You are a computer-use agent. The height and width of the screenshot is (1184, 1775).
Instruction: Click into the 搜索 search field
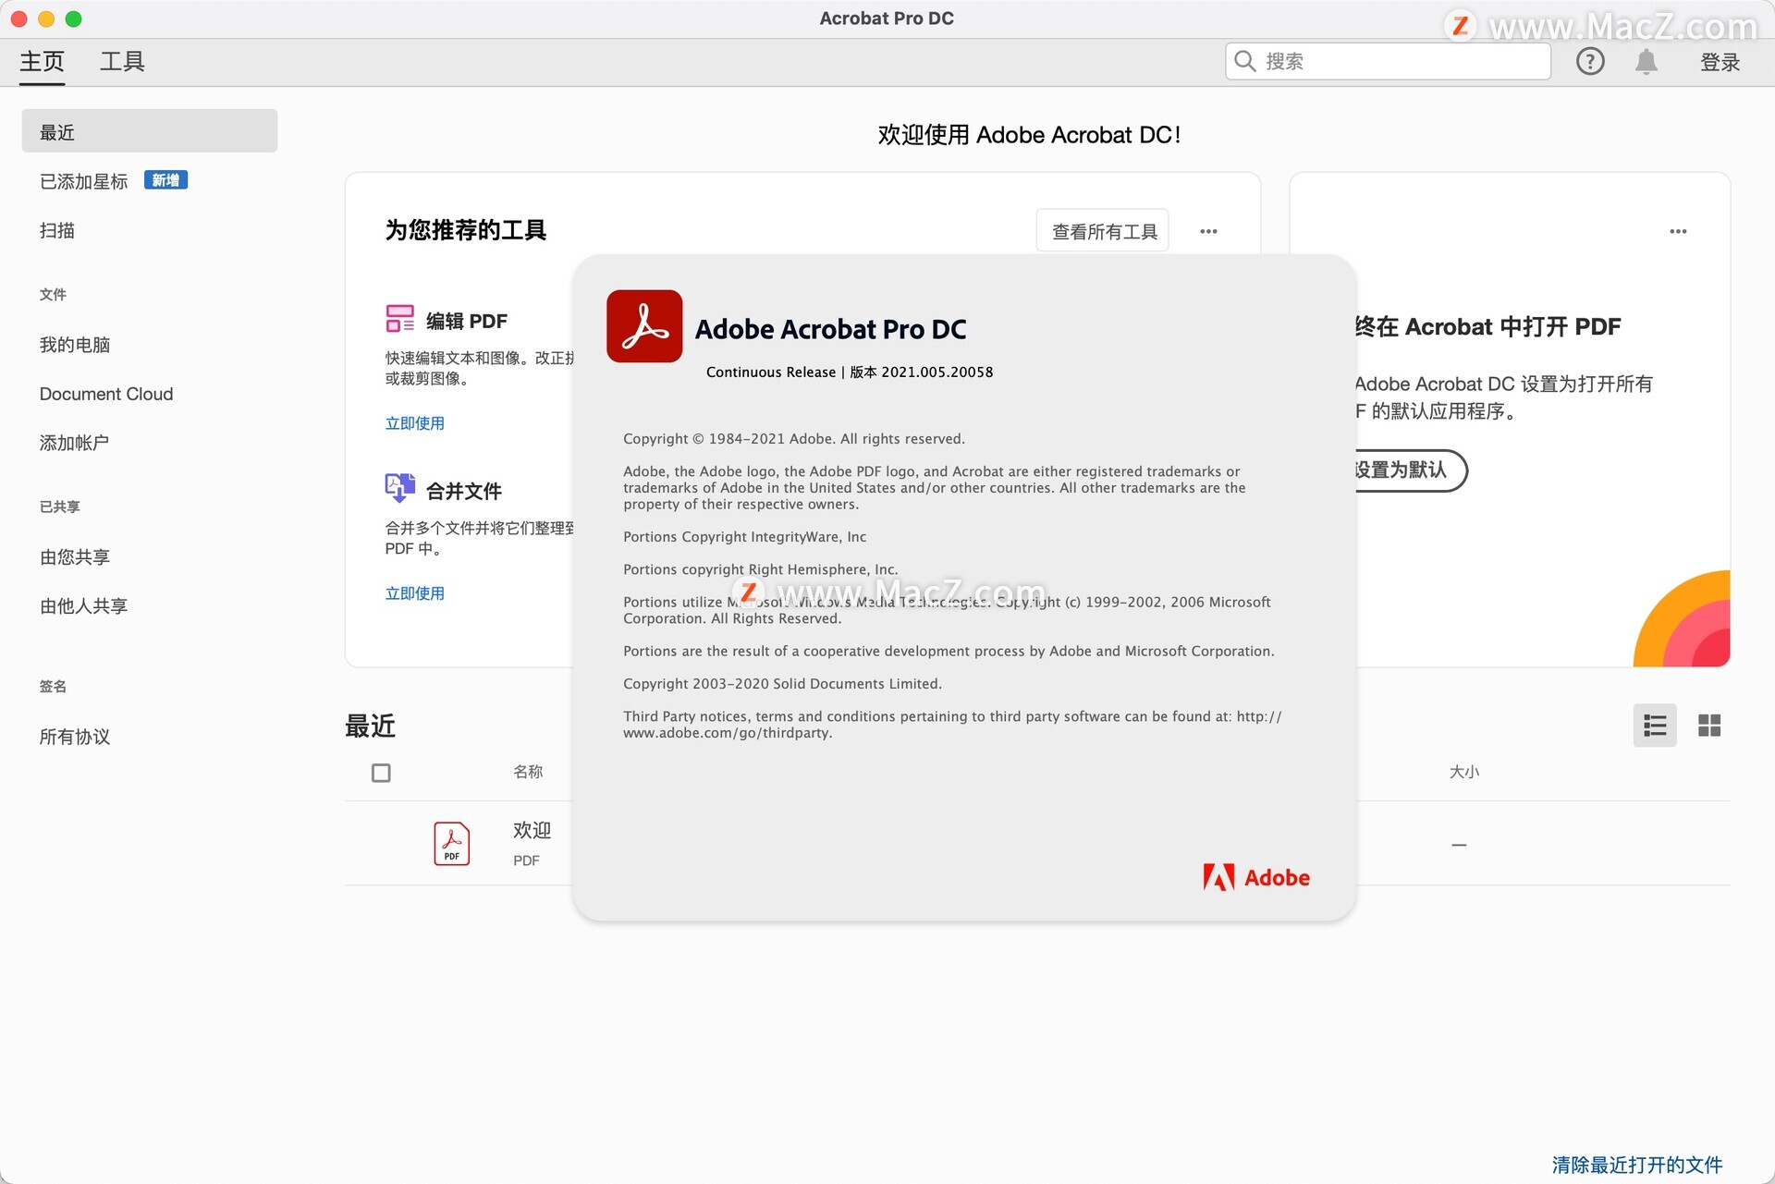pyautogui.click(x=1388, y=61)
